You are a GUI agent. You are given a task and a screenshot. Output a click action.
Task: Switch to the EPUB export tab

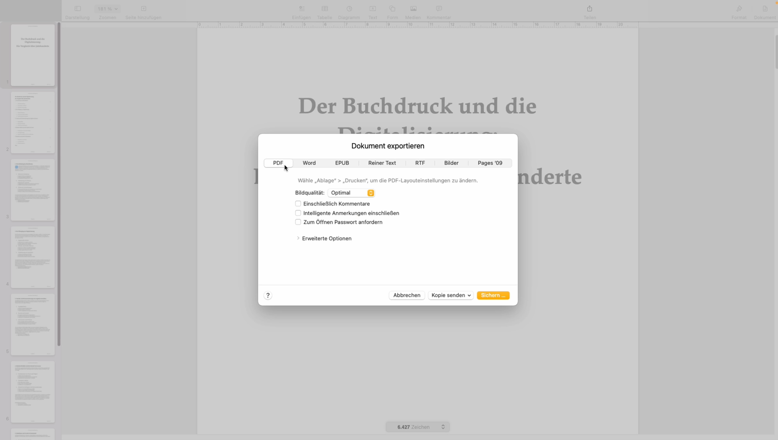pos(342,163)
